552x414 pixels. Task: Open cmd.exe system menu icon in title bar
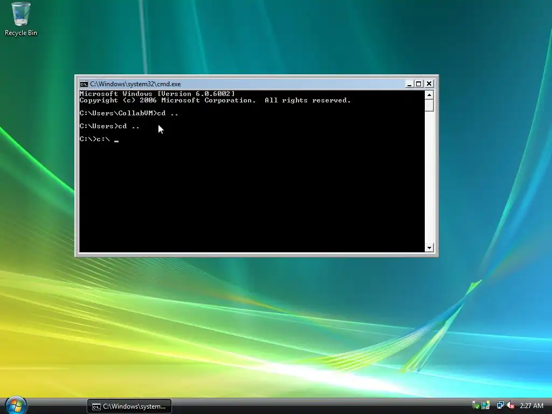coord(84,84)
